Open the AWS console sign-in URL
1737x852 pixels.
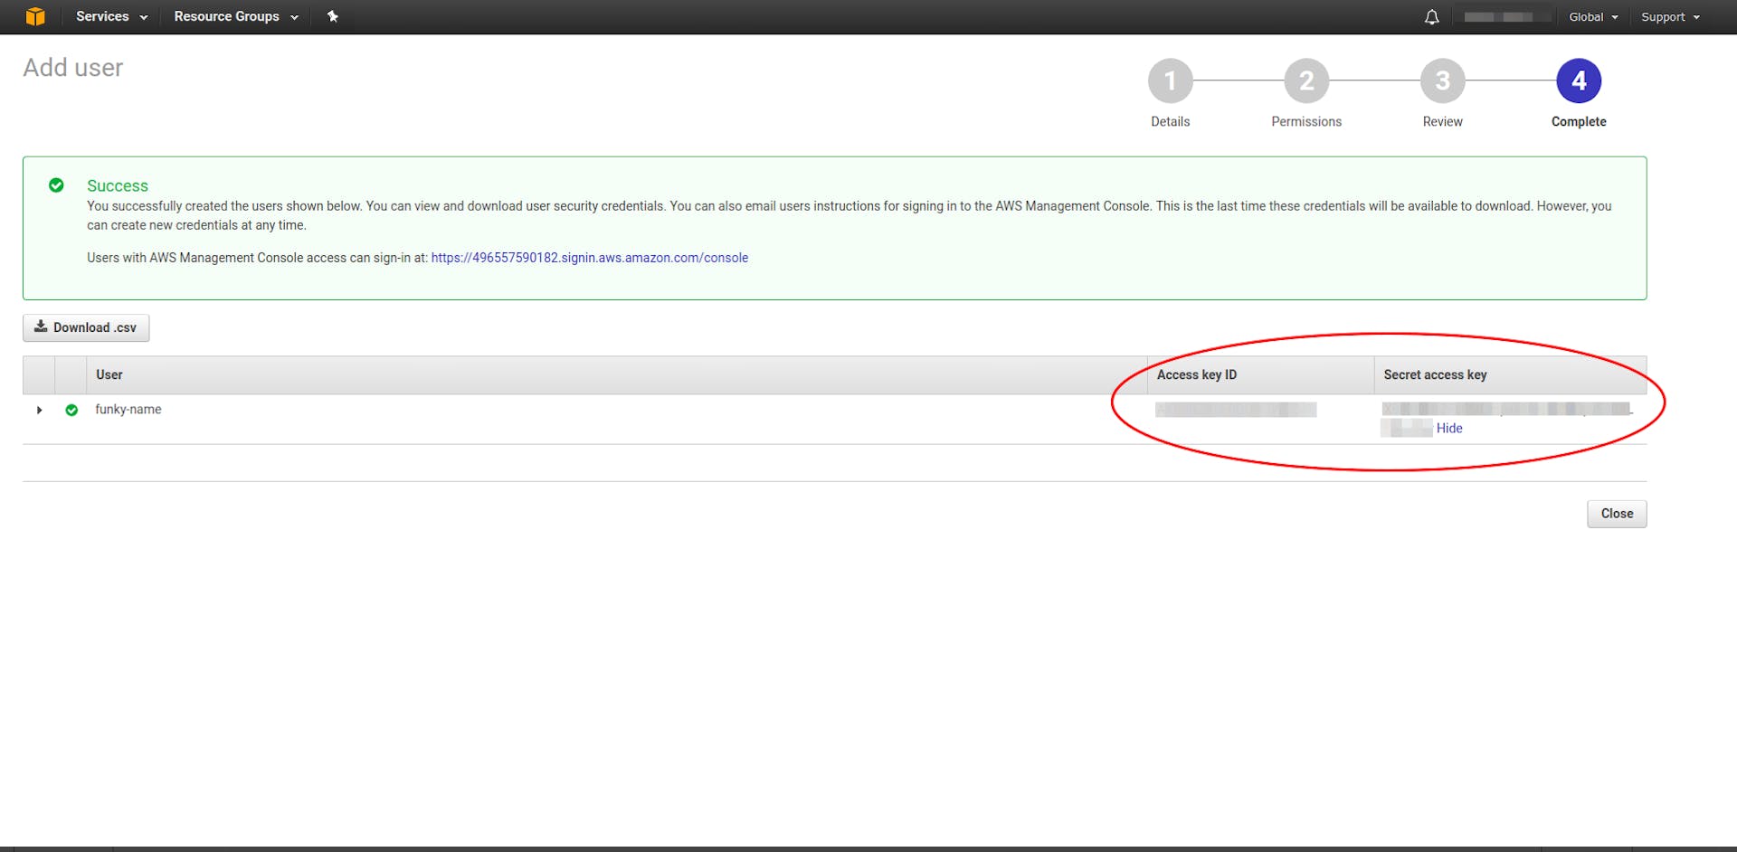[589, 258]
